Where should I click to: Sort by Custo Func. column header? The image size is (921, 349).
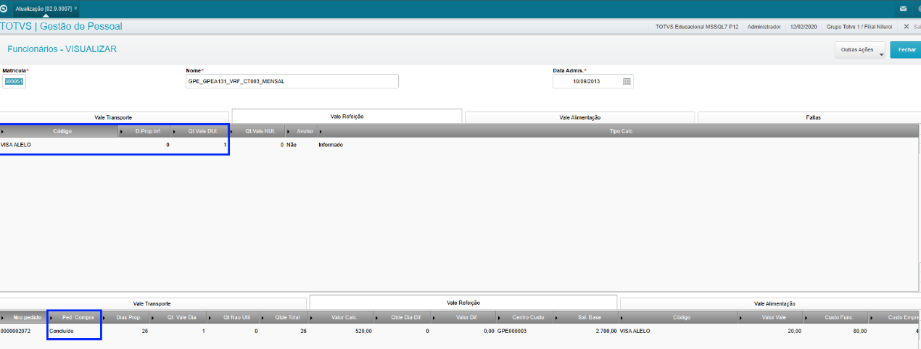[836, 317]
